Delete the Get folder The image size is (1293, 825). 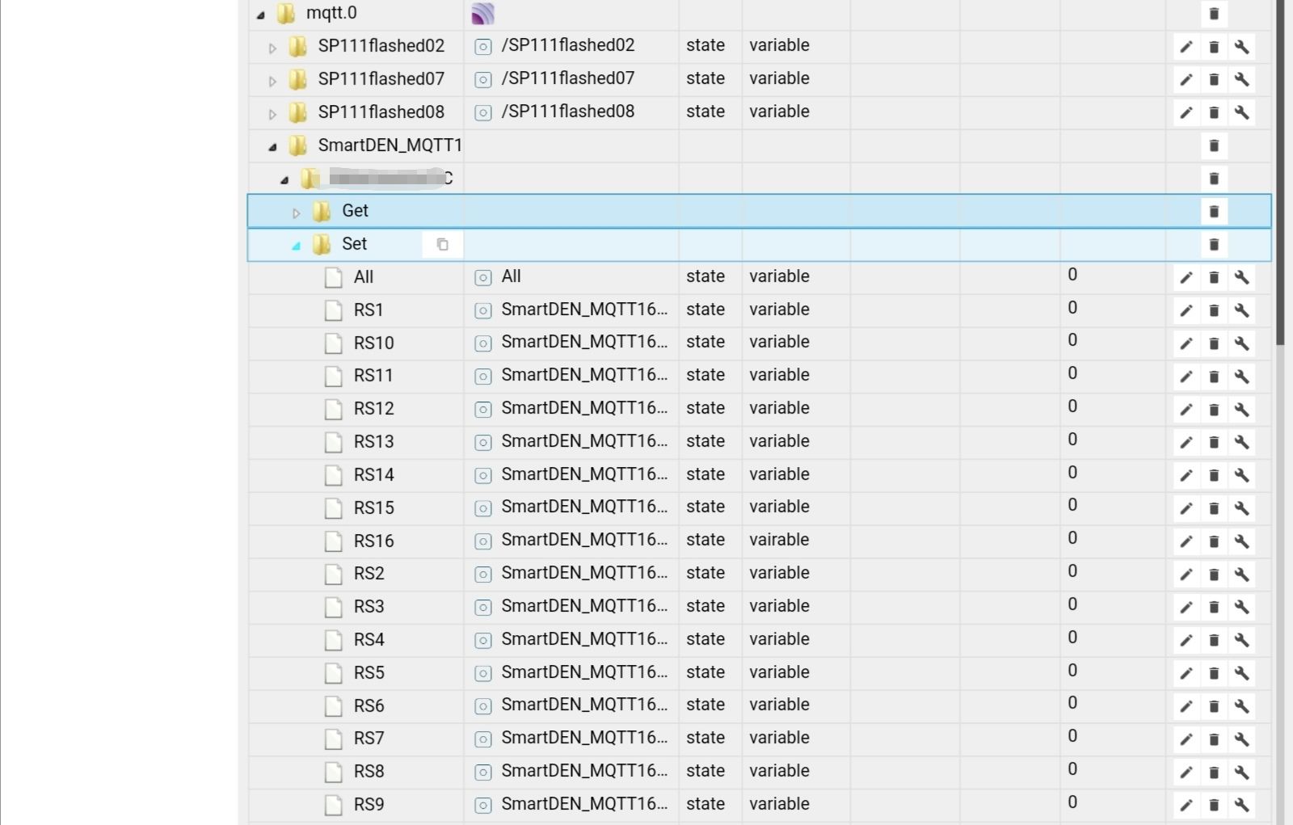click(x=1214, y=212)
